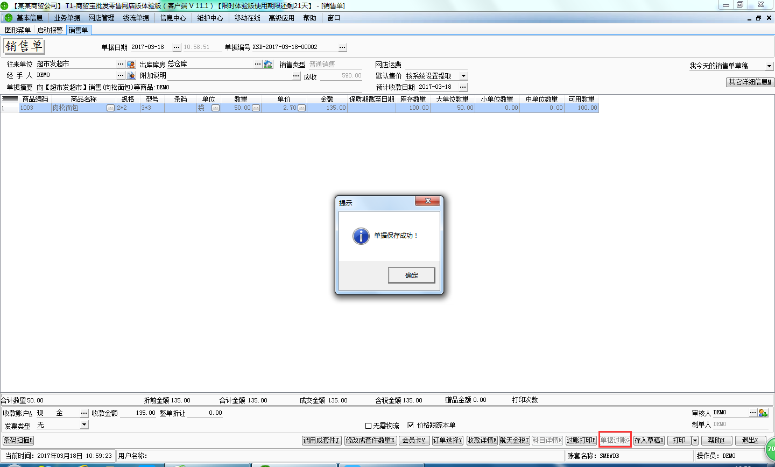Viewport: 775px width, 467px height.
Task: Click the warehouse house icon beside 出库库房
Action: click(268, 64)
